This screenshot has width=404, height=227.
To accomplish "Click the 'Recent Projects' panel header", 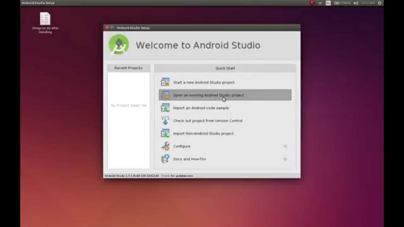I will click(128, 68).
